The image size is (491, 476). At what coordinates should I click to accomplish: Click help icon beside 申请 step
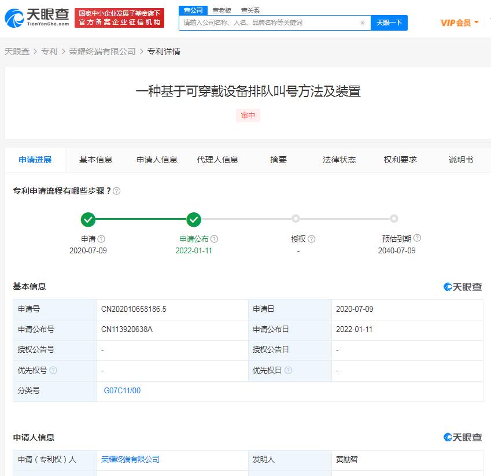[x=101, y=239]
